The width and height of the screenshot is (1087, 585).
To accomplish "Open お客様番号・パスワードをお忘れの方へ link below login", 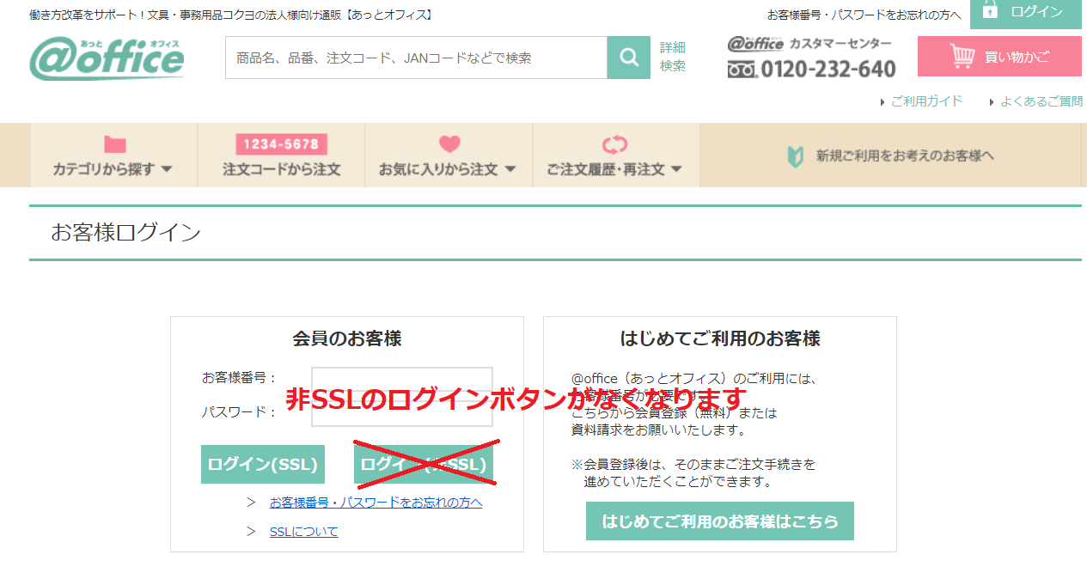I will click(376, 502).
